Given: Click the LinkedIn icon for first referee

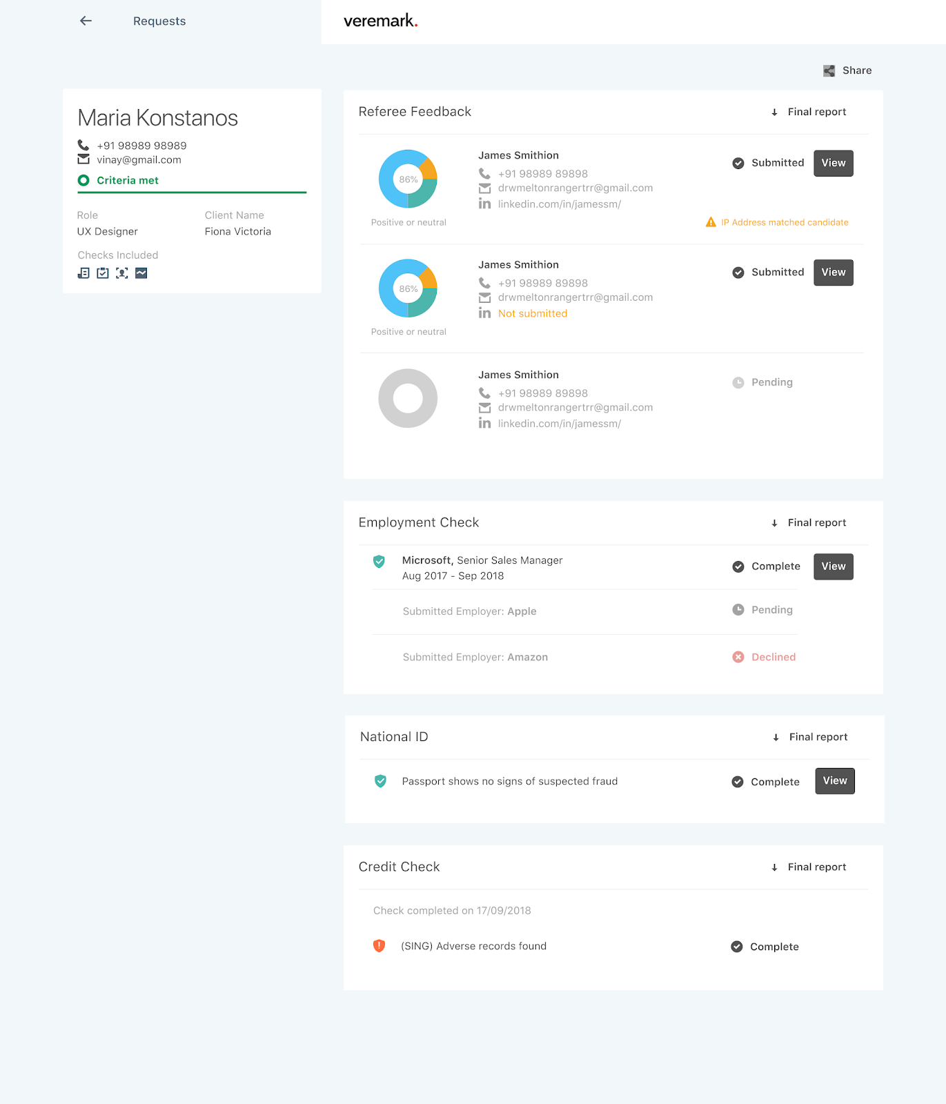Looking at the screenshot, I should click(485, 204).
